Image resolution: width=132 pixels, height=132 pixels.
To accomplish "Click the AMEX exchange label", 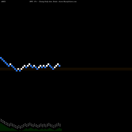I will (x=3, y=2).
